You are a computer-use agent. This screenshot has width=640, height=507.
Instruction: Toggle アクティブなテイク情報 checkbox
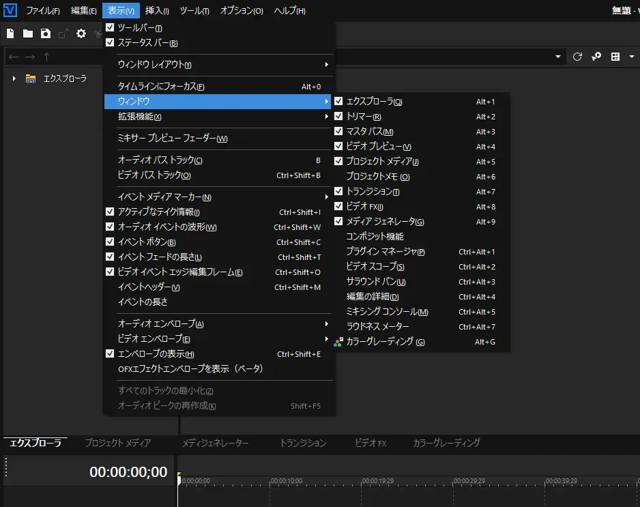pyautogui.click(x=110, y=212)
